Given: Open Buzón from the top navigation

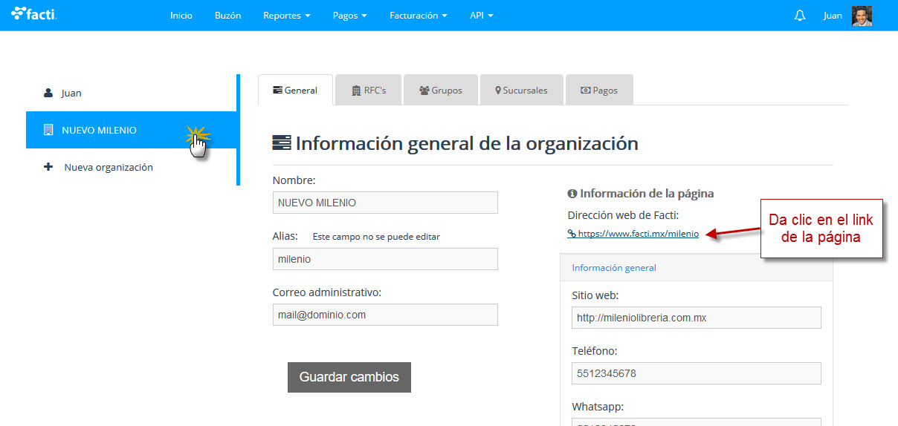Looking at the screenshot, I should tap(227, 16).
